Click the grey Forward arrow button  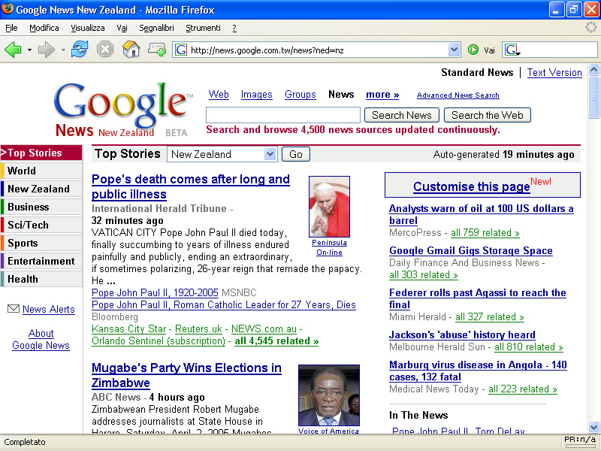pyautogui.click(x=47, y=50)
